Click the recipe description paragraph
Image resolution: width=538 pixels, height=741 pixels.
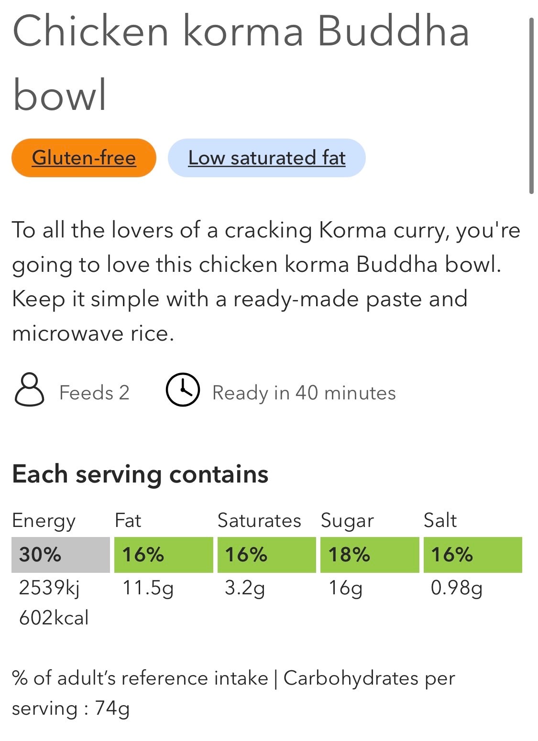266,281
